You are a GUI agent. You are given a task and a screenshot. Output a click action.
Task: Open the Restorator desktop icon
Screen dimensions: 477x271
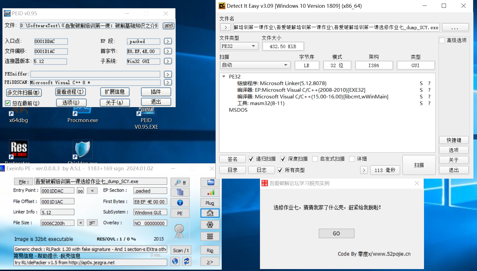tap(19, 151)
